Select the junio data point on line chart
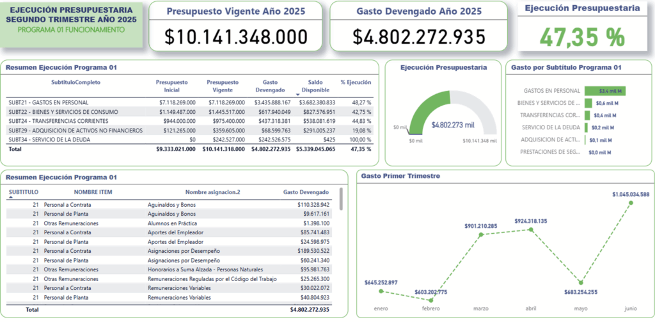 (x=631, y=203)
